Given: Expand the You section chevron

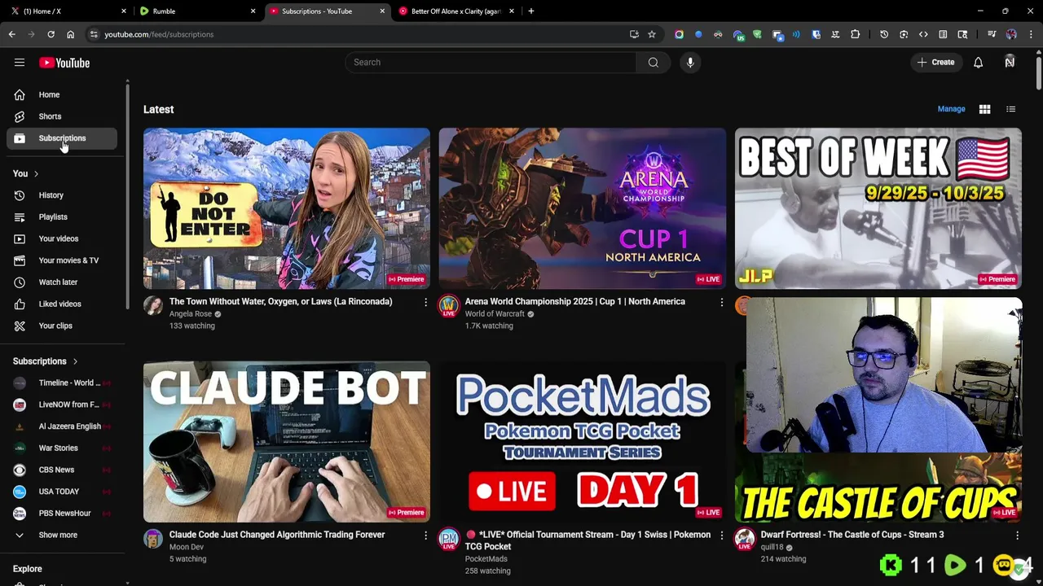Looking at the screenshot, I should click(x=36, y=173).
